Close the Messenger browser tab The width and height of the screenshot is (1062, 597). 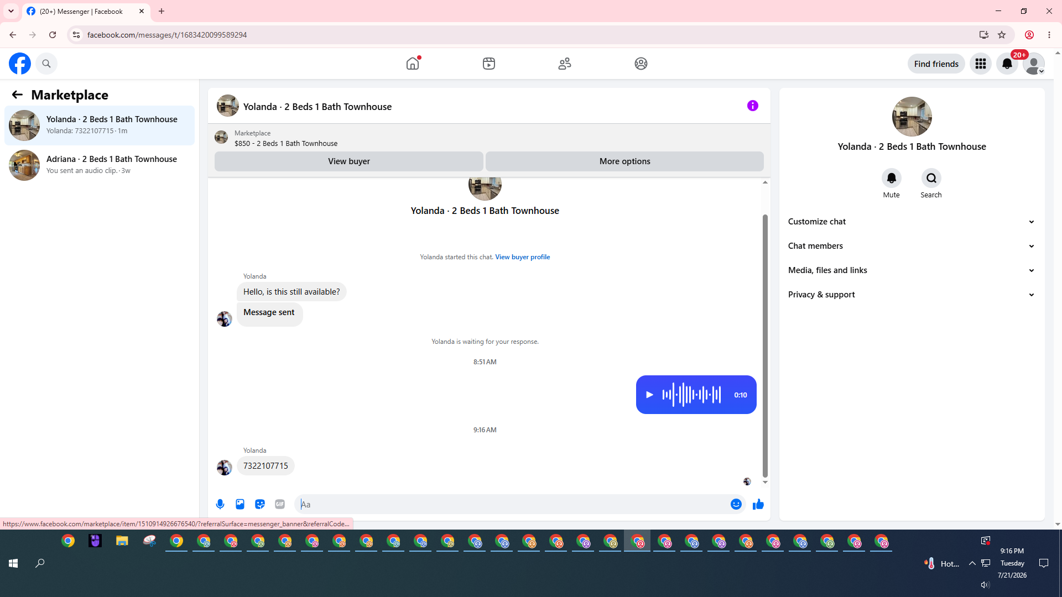point(142,11)
